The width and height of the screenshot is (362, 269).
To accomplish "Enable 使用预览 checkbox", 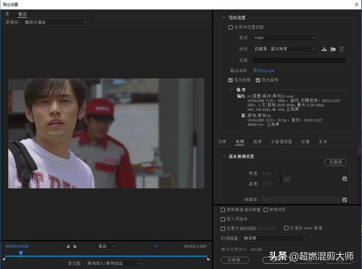I will [x=266, y=210].
